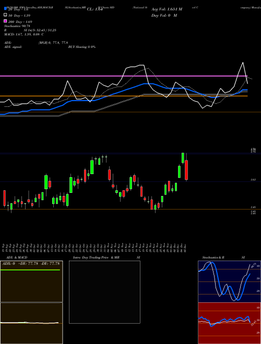Click the 'CL: 1.64' closing price text
The image size is (261, 344).
(x=95, y=9)
